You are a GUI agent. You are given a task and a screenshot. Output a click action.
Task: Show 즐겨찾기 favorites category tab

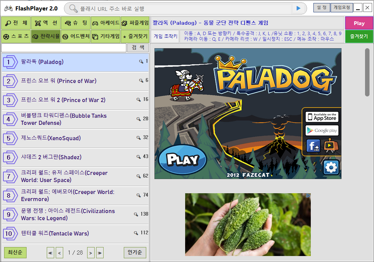pos(135,37)
